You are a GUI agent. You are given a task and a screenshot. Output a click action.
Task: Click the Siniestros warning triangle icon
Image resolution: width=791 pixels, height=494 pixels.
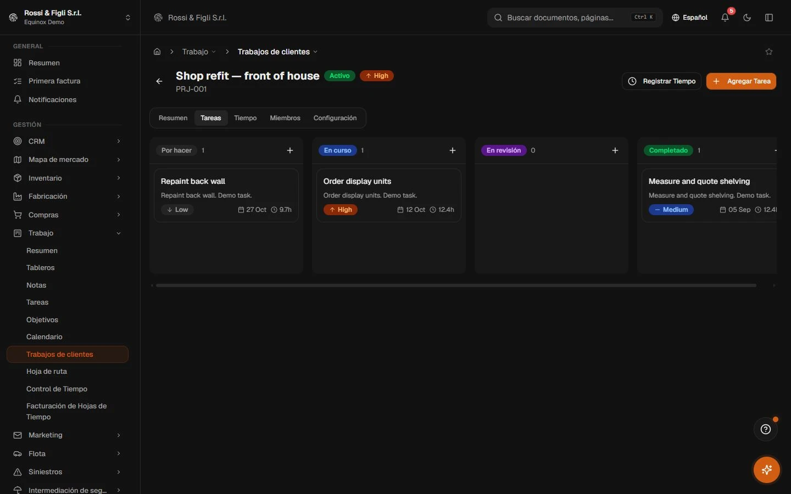[x=18, y=472]
